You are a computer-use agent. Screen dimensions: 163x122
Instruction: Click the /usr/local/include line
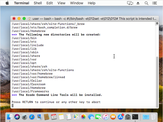point(28,45)
